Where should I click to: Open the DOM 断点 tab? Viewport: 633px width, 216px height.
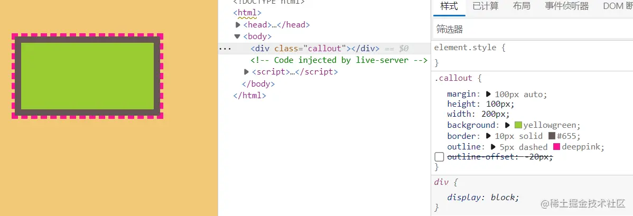tap(618, 6)
